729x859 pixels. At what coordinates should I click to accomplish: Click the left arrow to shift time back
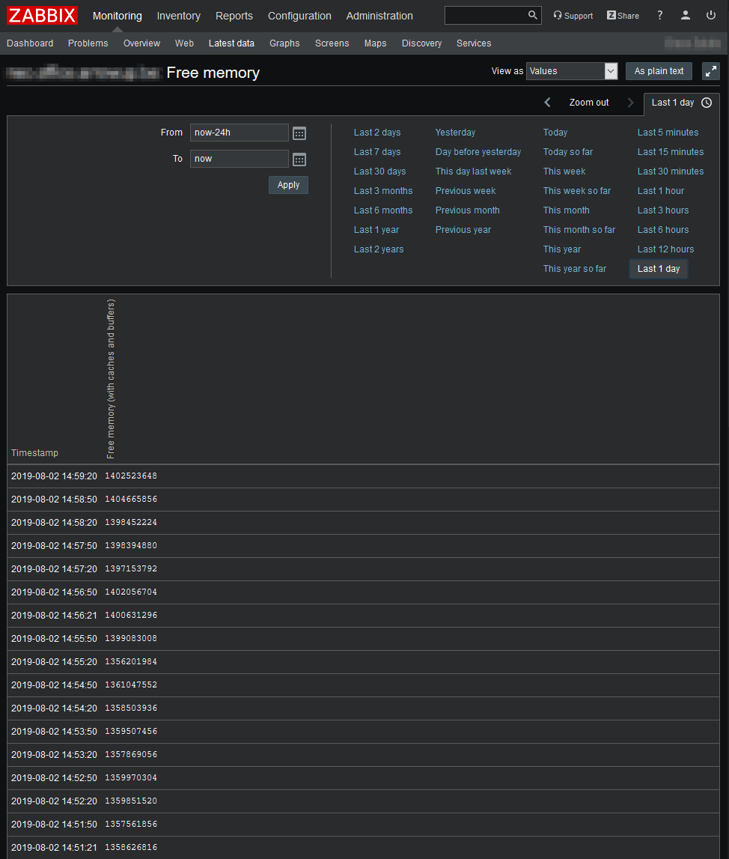547,103
